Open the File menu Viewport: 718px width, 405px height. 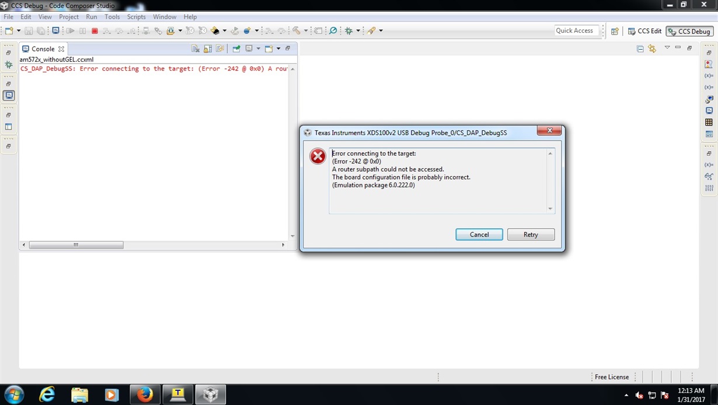(x=8, y=17)
